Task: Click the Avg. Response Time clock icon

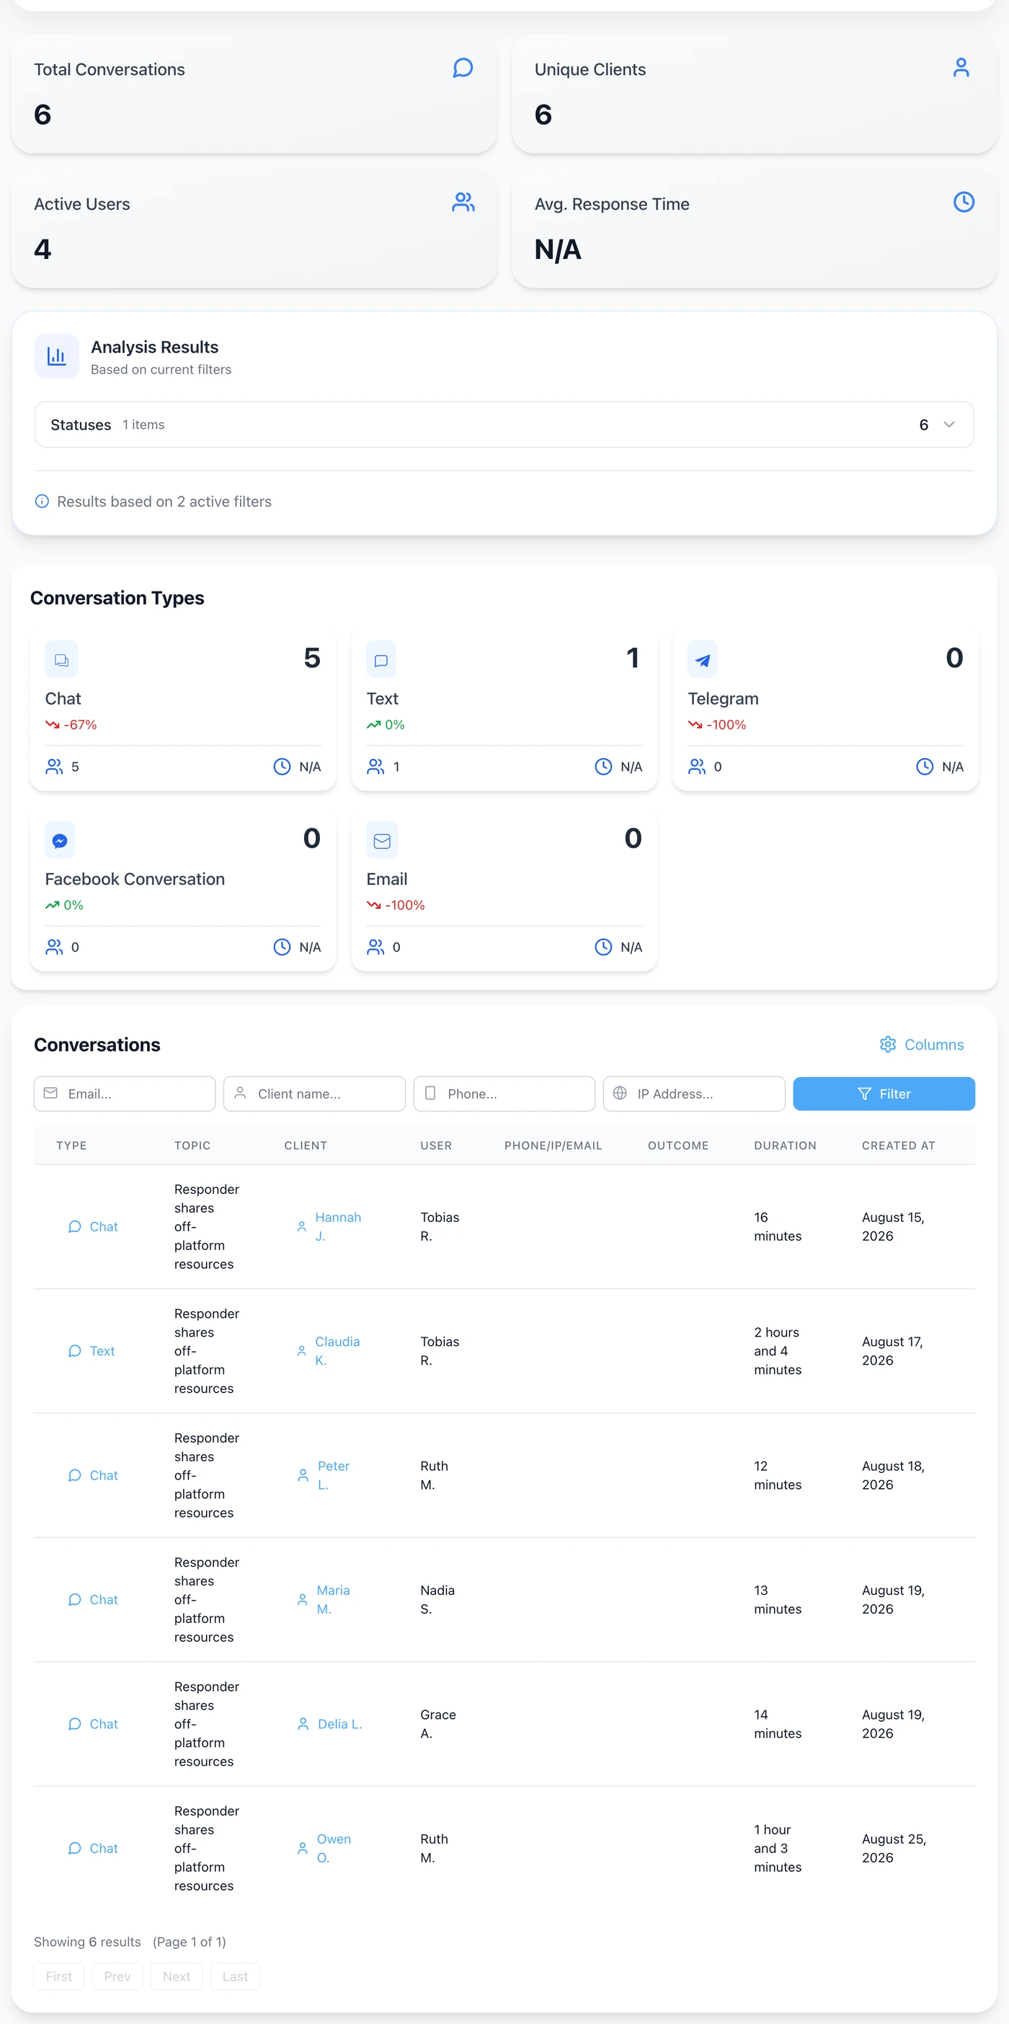Action: [964, 202]
